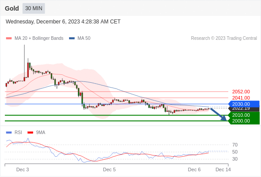Viewport: 261px width, 177px height.
Task: Click the Wednesday, December 6, 2023 timestamp text
Action: tap(63, 22)
